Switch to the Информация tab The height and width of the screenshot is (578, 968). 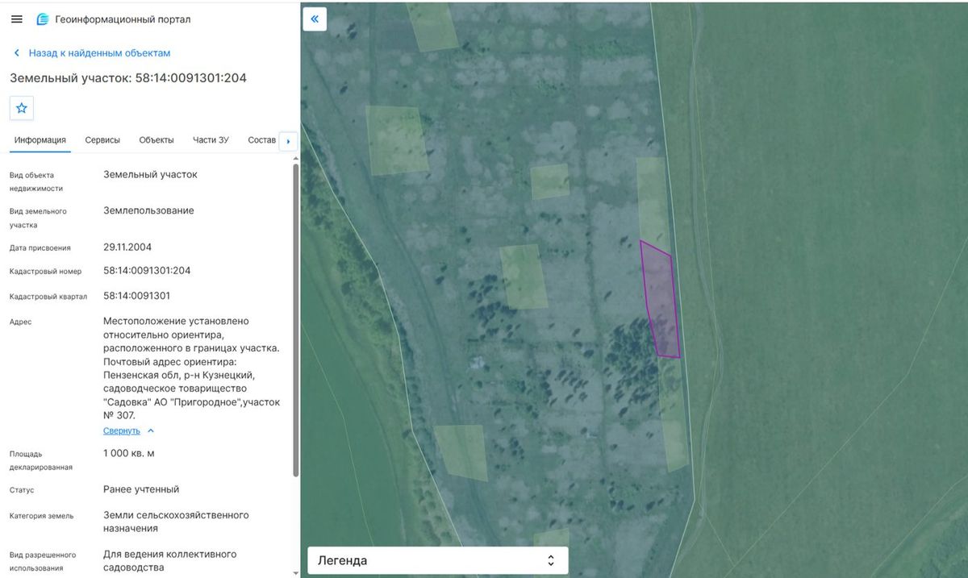click(x=40, y=140)
